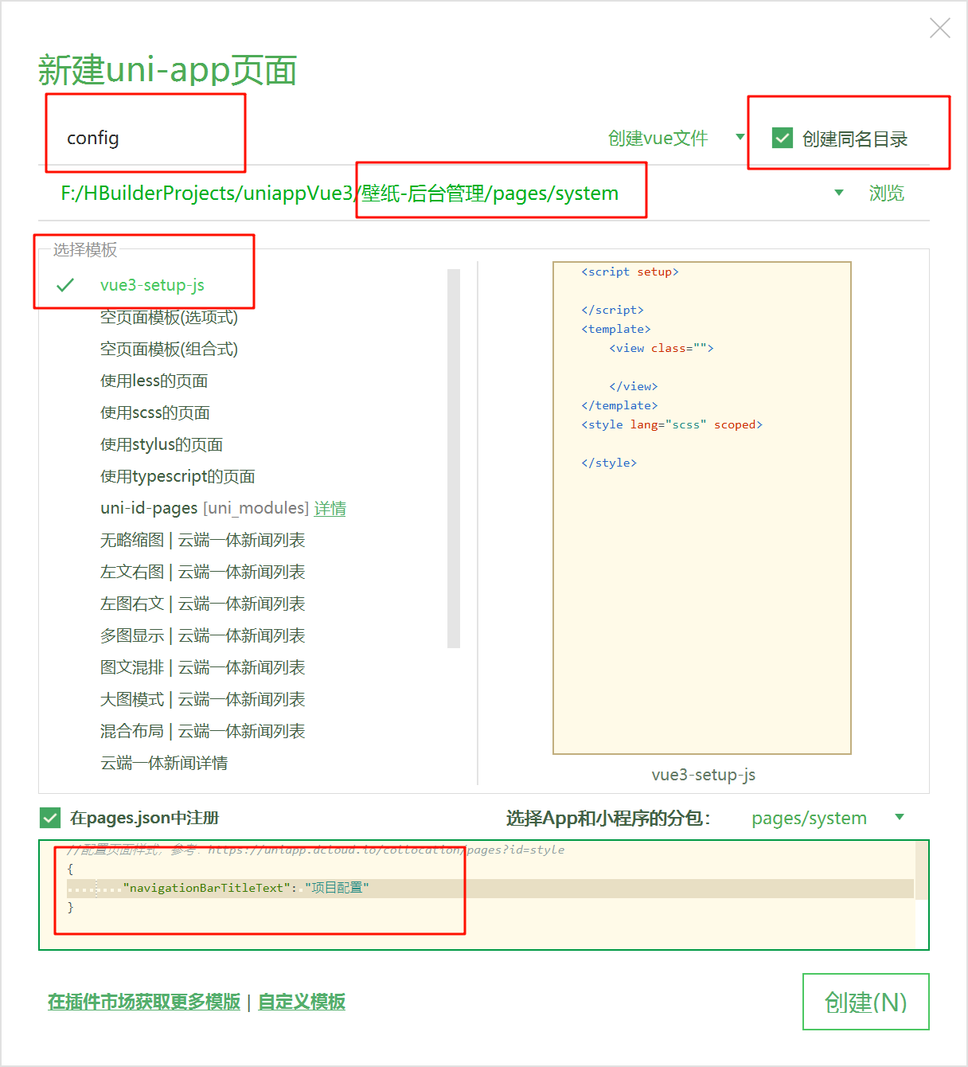Choose 使用less的页面 template

154,381
